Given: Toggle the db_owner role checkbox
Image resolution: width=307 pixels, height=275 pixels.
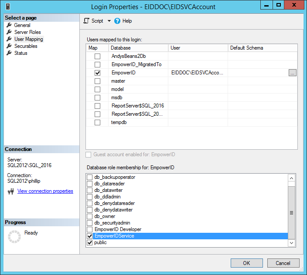Looking at the screenshot, I should tap(89, 216).
